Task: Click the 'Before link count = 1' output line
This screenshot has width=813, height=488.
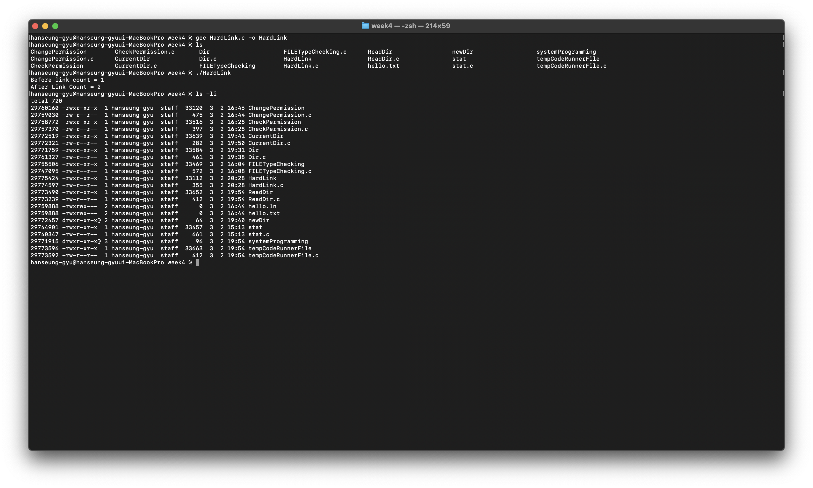Action: coord(67,80)
